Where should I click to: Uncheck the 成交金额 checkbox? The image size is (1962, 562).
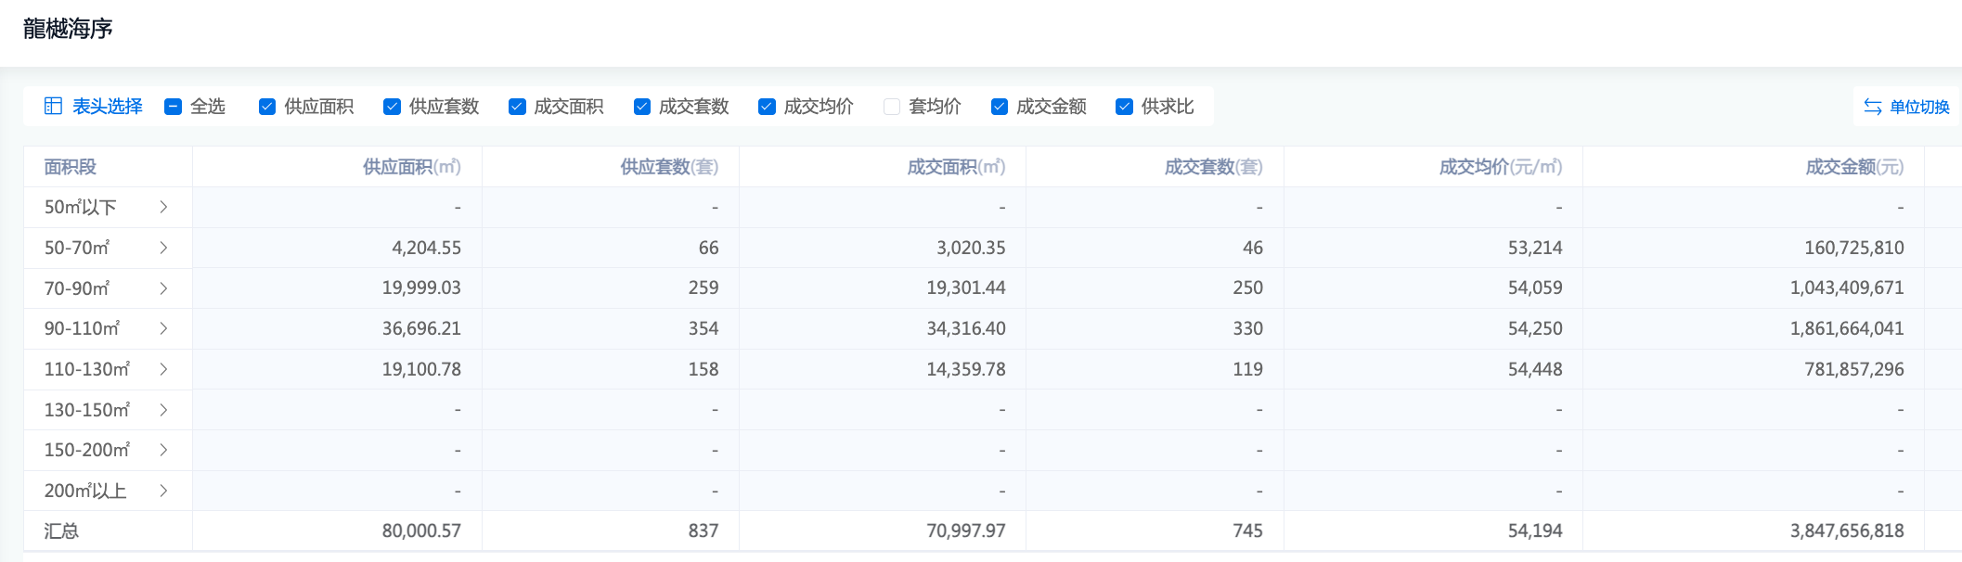coord(1000,107)
